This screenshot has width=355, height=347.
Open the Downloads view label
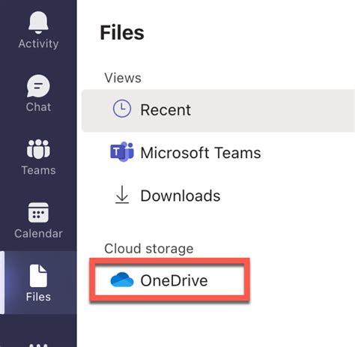[180, 196]
